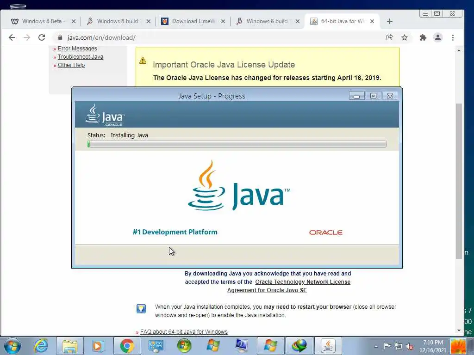Open the Chrome extensions puzzle icon
The image size is (474, 355).
pyautogui.click(x=423, y=37)
